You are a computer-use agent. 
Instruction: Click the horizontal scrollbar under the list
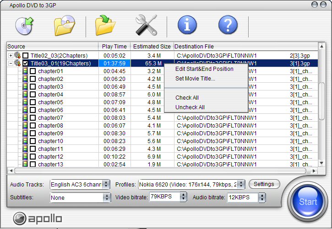[x=160, y=170]
